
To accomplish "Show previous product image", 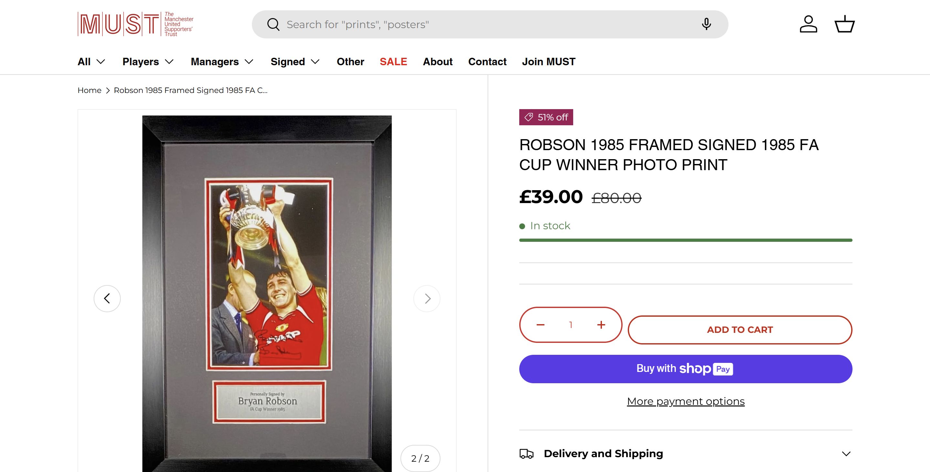I will [107, 298].
